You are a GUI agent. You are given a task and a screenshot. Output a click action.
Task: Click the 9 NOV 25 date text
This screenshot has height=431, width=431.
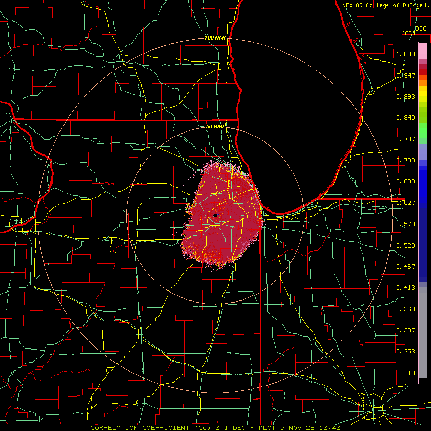[298, 428]
